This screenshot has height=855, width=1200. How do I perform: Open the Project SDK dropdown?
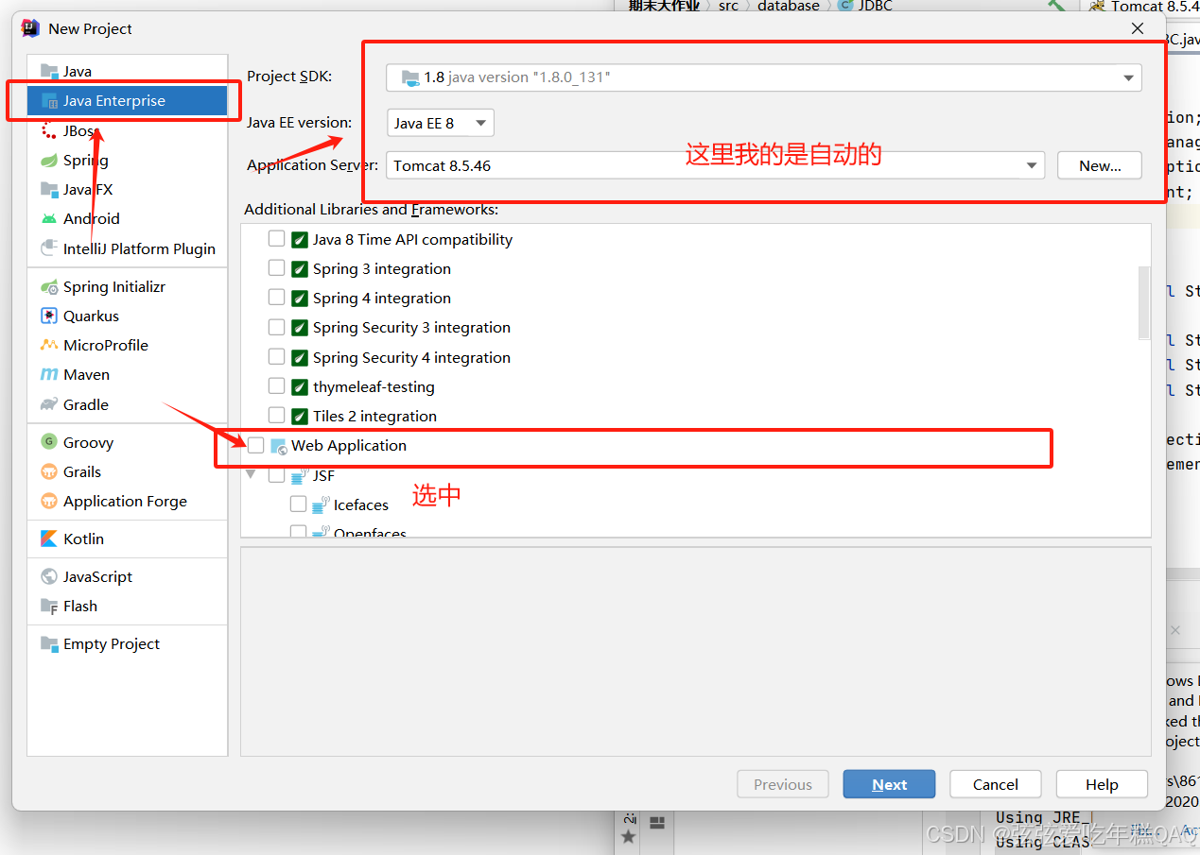click(763, 77)
